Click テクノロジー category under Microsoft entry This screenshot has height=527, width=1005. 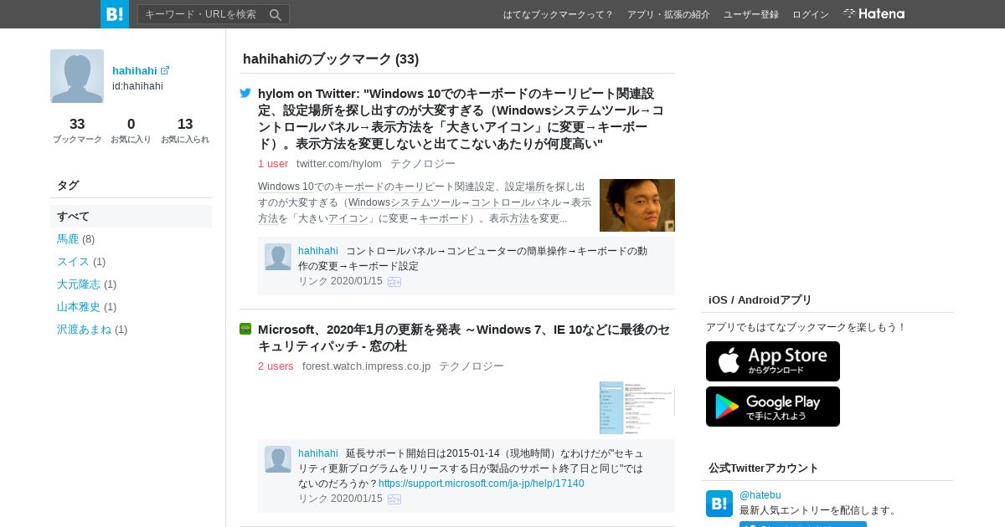[472, 366]
